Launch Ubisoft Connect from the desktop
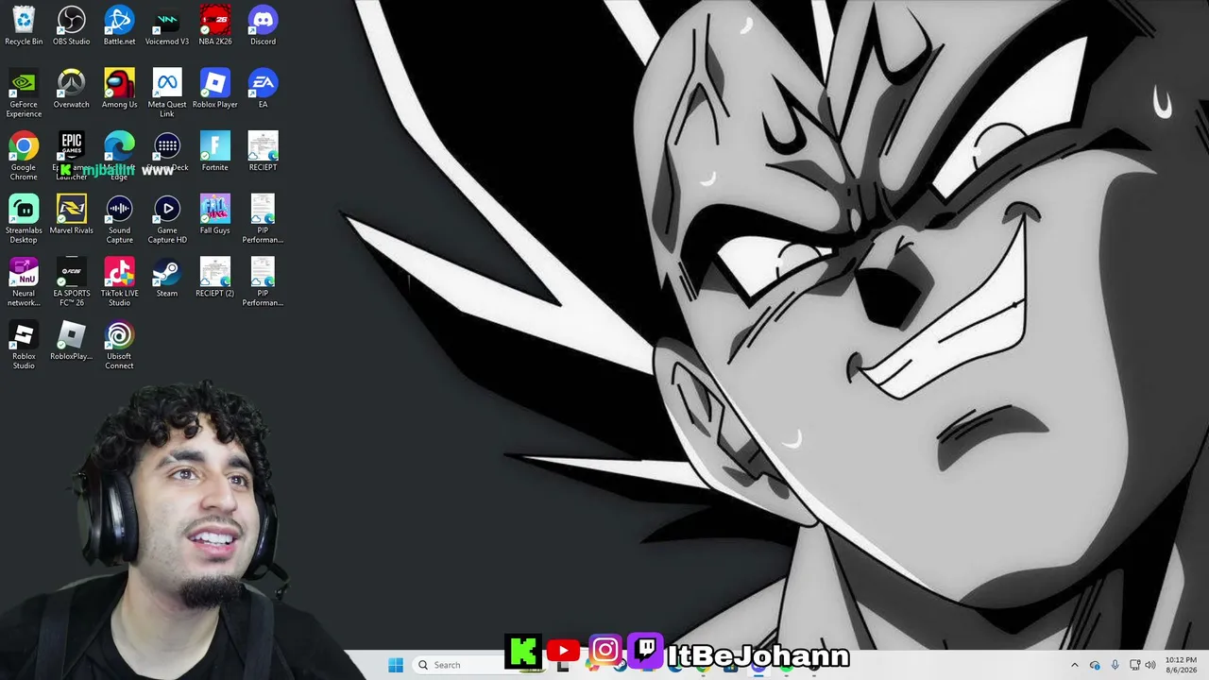 (119, 346)
